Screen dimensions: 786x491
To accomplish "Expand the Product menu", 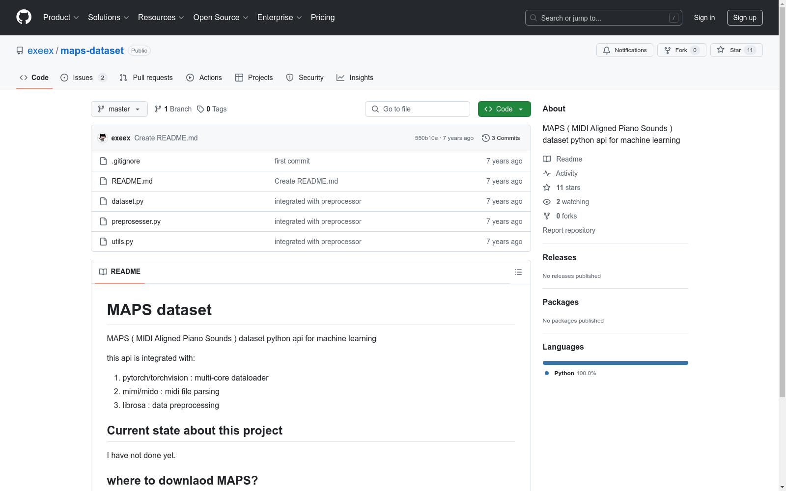I will pyautogui.click(x=61, y=18).
